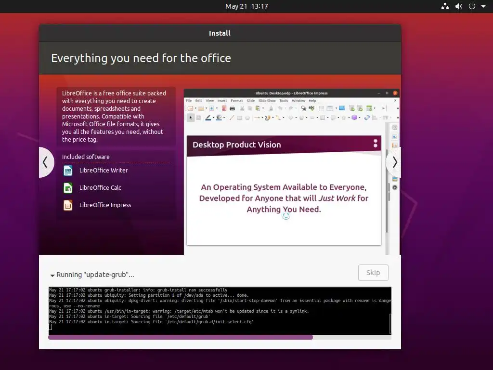Click the Skip button
The image size is (493, 370).
click(373, 273)
